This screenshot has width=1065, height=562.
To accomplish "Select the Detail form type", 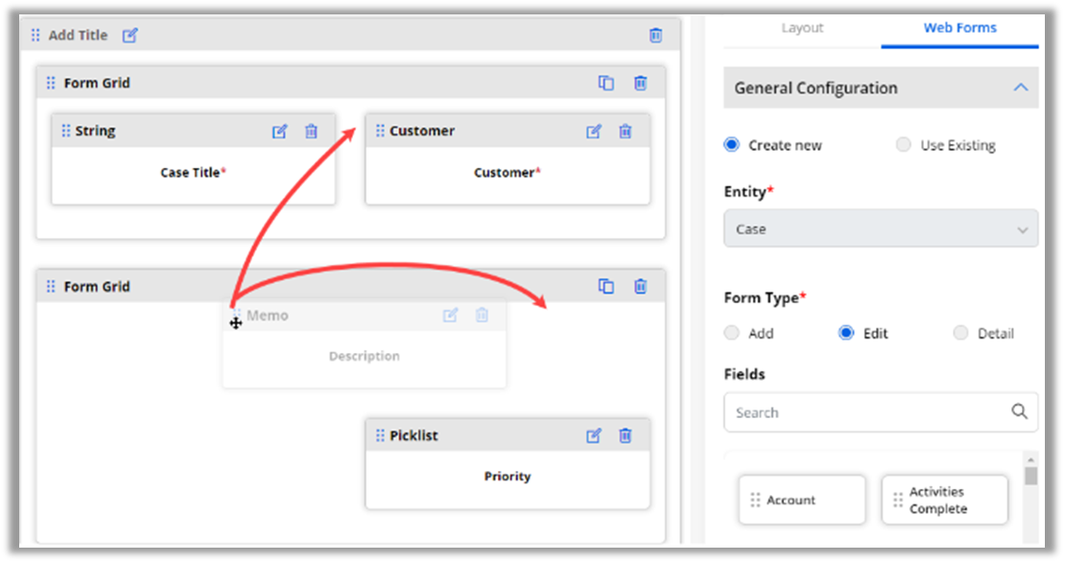I will click(961, 333).
